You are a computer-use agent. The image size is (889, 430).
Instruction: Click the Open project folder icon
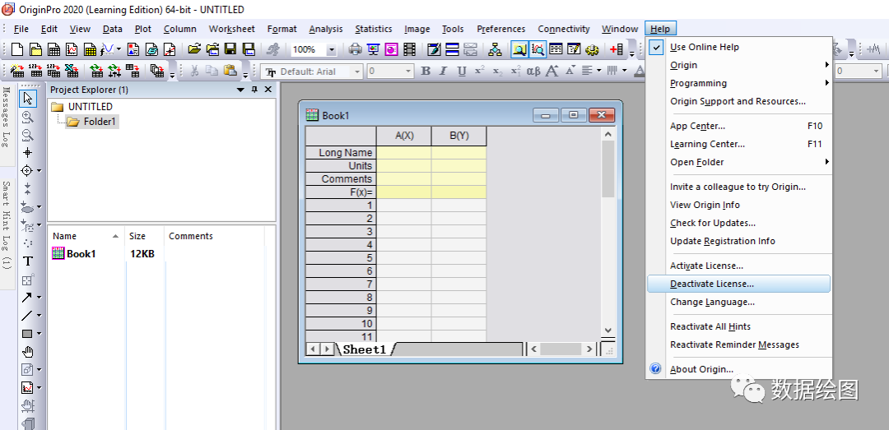coord(194,49)
